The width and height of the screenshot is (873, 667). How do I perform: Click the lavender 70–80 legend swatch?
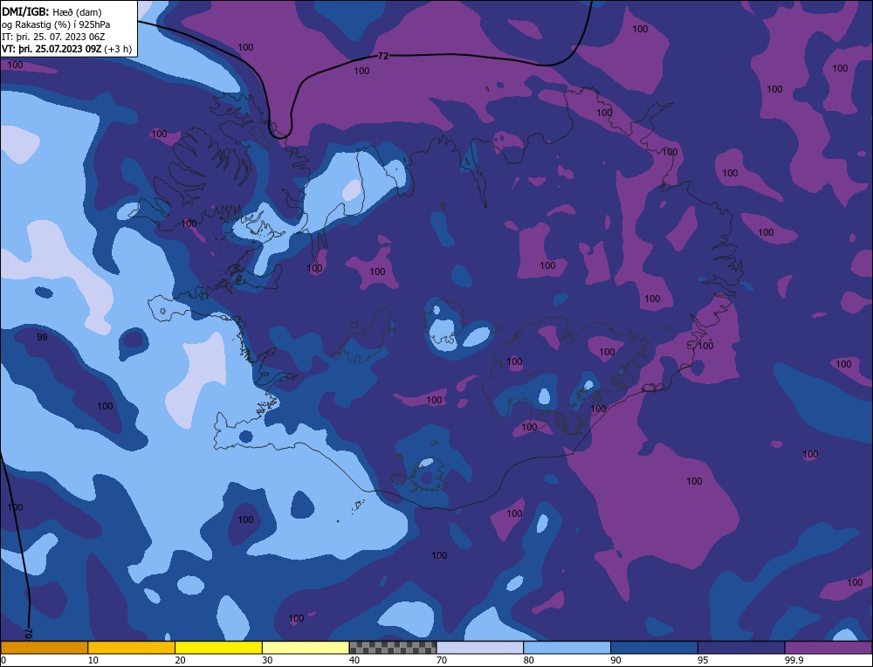pos(480,647)
